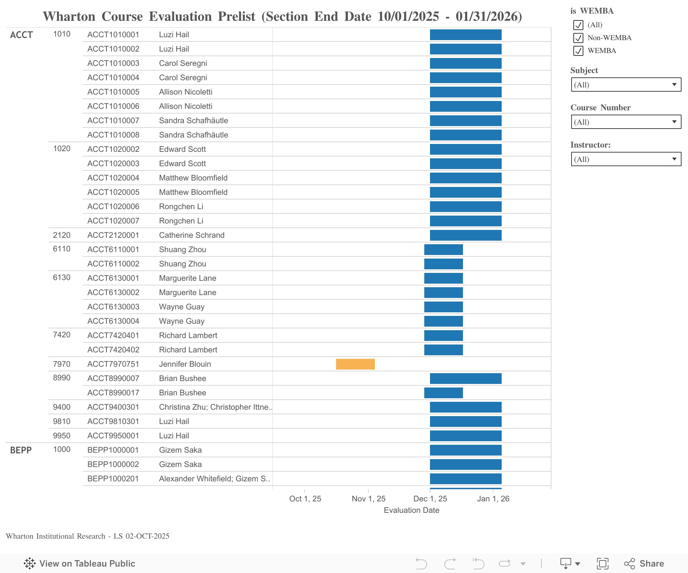Click the orange Jennifer Blouin bar
Screen dimensions: 688x573
click(355, 364)
